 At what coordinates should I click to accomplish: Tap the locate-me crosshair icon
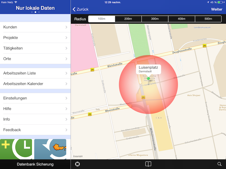point(77,164)
